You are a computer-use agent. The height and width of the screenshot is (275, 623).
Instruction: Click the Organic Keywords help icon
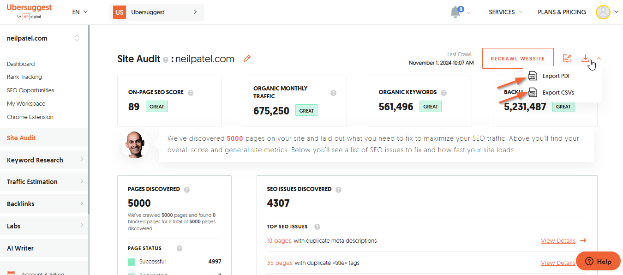[443, 93]
